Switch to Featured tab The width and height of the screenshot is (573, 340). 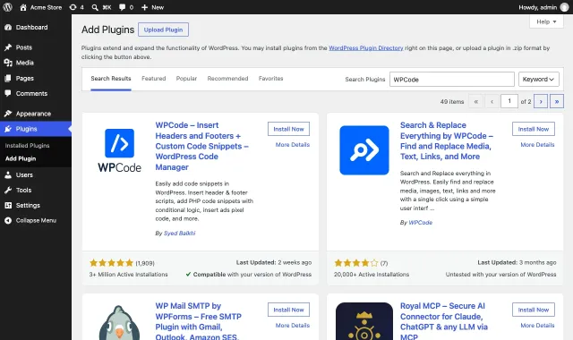tap(153, 79)
